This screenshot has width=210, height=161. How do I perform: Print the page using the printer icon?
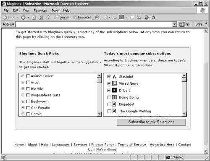(x=115, y=18)
